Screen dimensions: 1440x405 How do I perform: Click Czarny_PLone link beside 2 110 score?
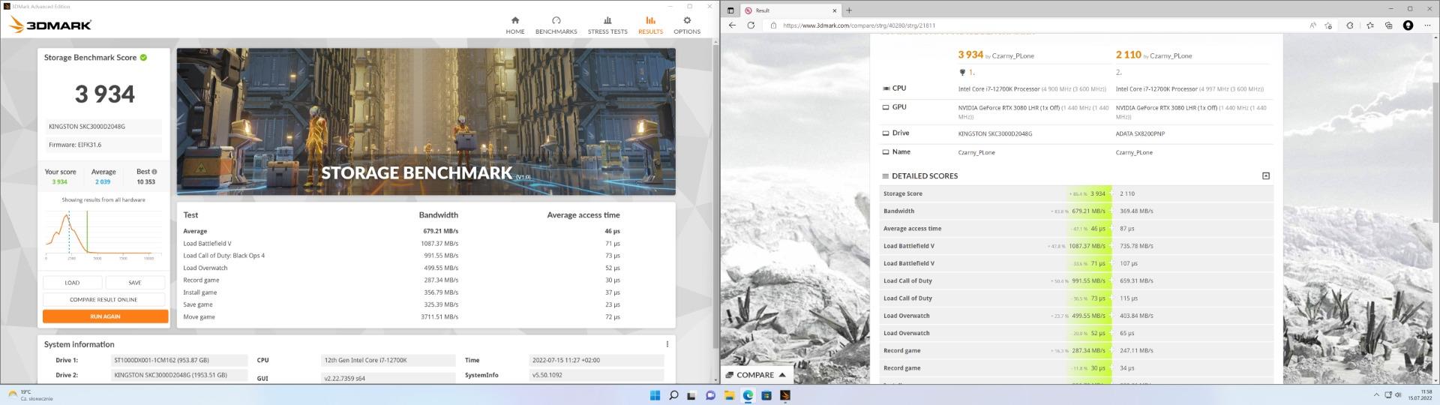[x=1171, y=55]
